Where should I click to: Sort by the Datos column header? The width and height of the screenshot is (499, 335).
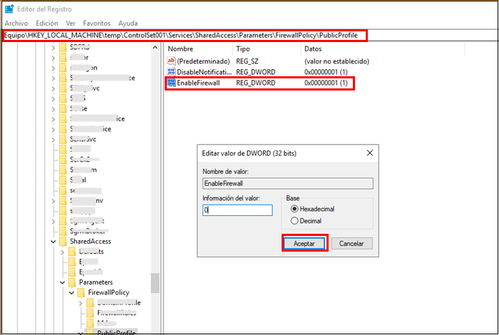[x=313, y=48]
